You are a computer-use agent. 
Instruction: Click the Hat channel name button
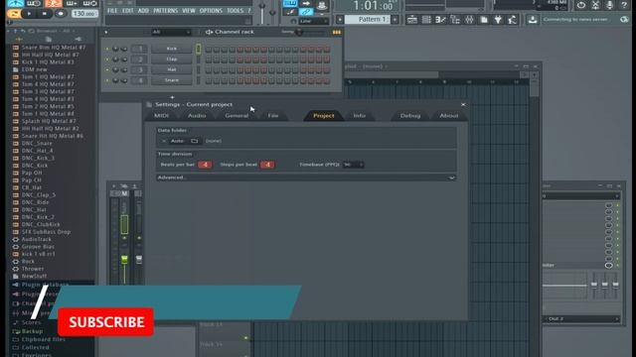click(x=172, y=70)
